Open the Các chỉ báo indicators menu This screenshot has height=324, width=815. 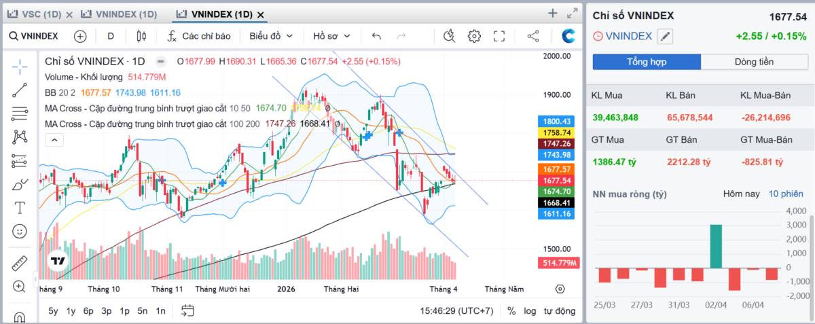click(199, 36)
